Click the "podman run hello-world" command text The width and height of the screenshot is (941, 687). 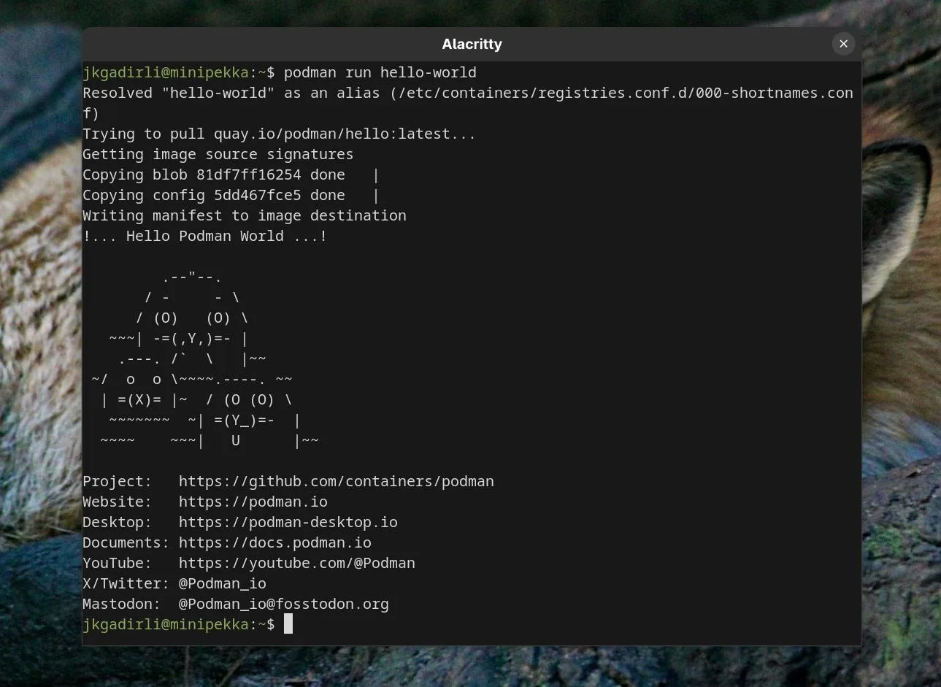pos(380,72)
